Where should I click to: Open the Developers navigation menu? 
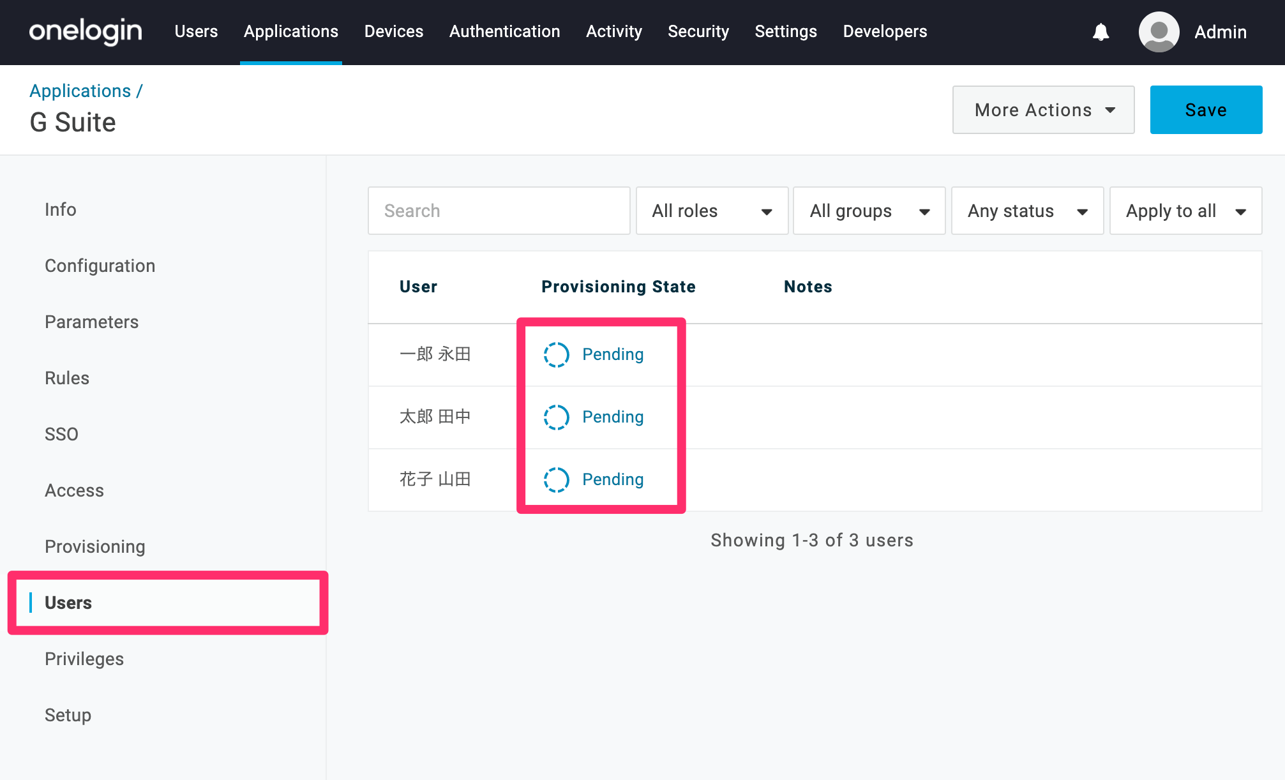click(x=885, y=32)
